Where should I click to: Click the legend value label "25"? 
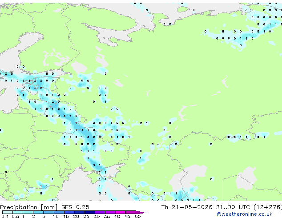[86, 216]
